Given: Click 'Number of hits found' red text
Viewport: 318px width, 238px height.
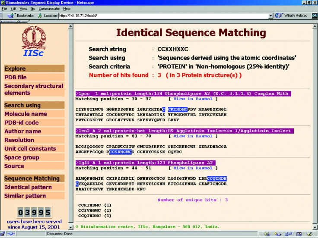Looking at the screenshot, I should 119,75.
